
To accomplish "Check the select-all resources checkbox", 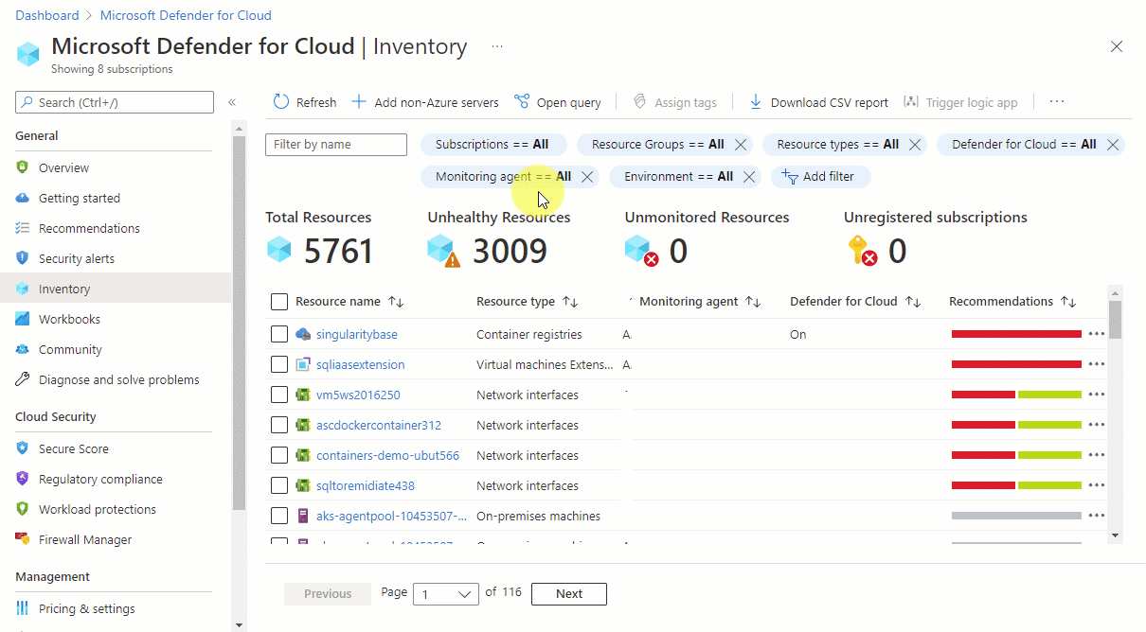I will (x=279, y=302).
